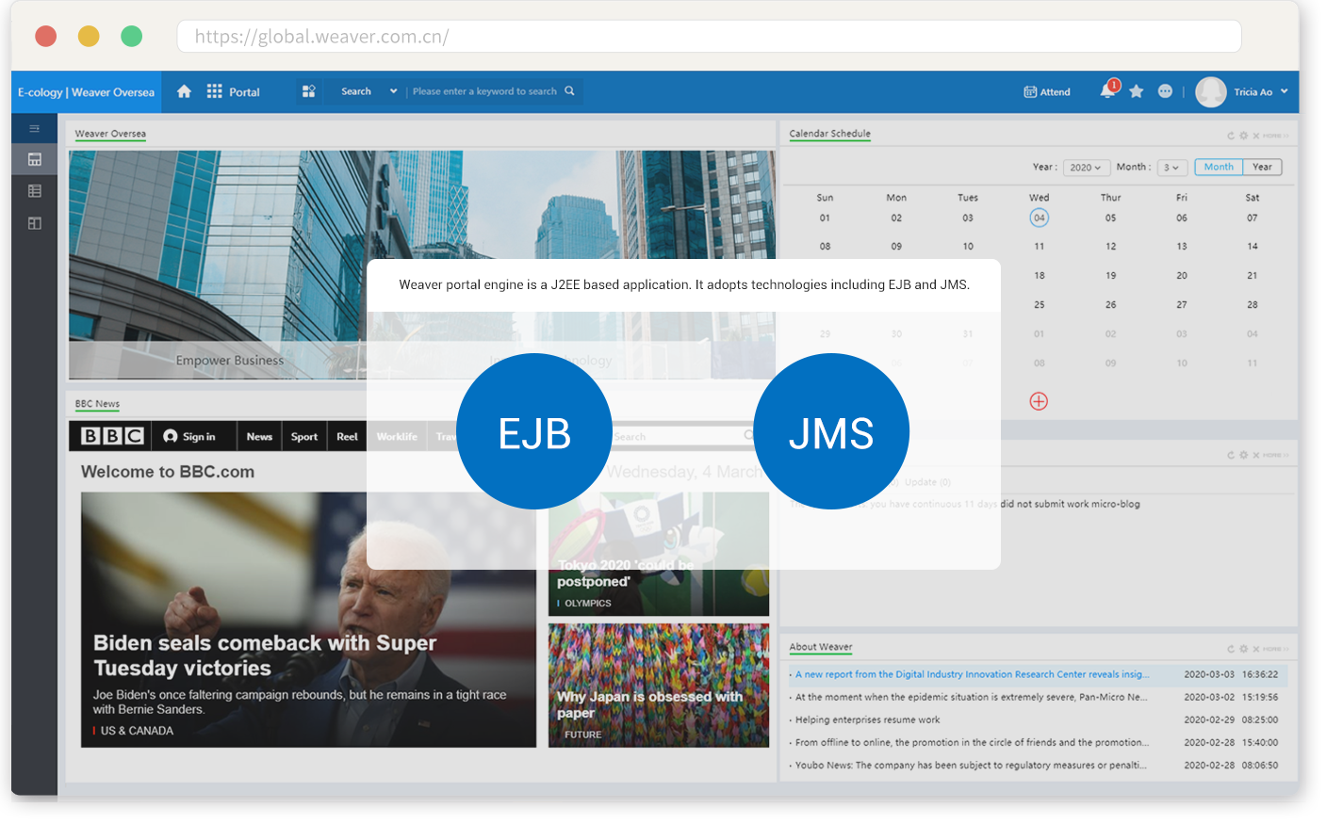The width and height of the screenshot is (1343, 824).
Task: Select date 20 in the calendar
Action: (x=1182, y=276)
